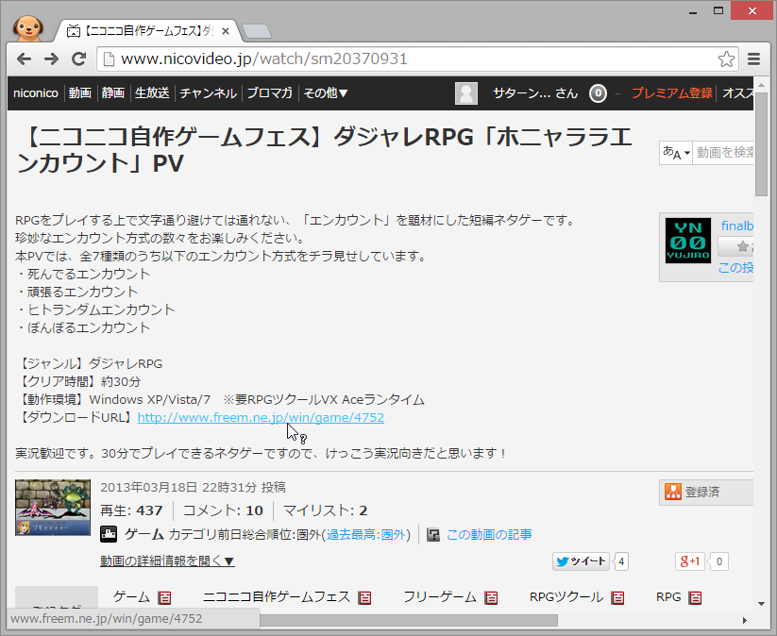This screenshot has height=636, width=777.
Task: Click the pencil edit icon beside the RPG tag
Action: point(696,596)
